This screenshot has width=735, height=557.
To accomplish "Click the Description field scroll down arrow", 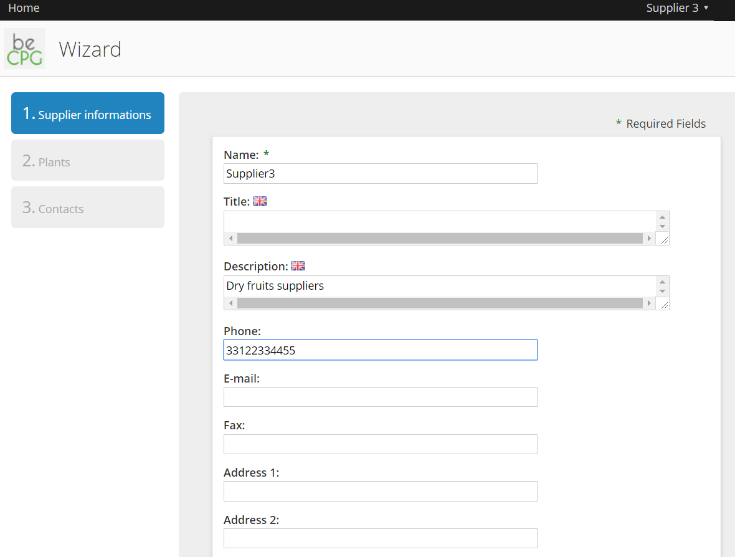I will [x=662, y=291].
